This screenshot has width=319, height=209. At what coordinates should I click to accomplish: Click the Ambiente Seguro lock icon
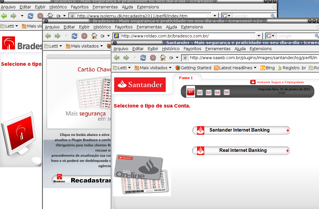pyautogui.click(x=253, y=82)
